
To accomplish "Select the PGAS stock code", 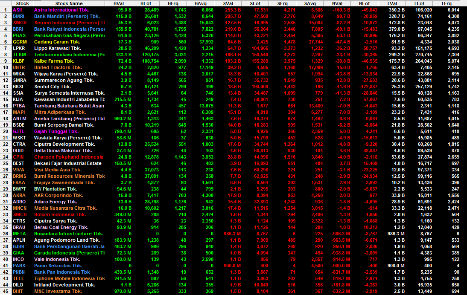I will (19, 35).
